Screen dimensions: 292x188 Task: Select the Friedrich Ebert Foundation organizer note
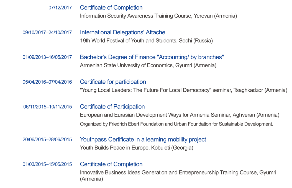176,124
